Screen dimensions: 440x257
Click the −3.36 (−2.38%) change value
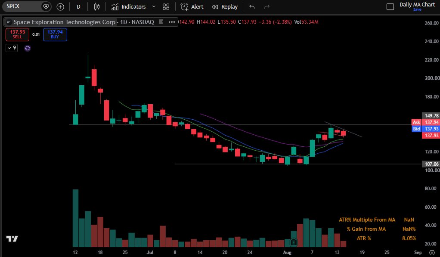[x=275, y=22]
